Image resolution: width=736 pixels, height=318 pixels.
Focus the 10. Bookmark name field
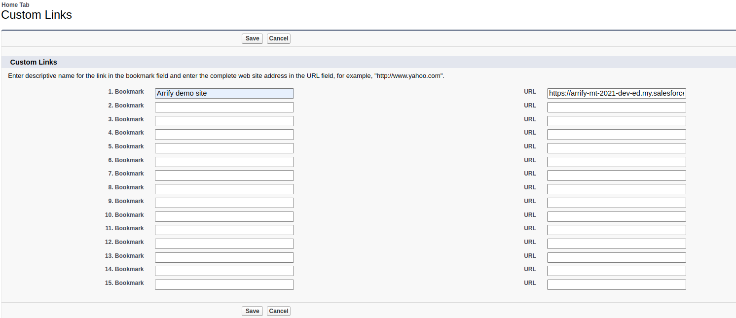pyautogui.click(x=224, y=216)
